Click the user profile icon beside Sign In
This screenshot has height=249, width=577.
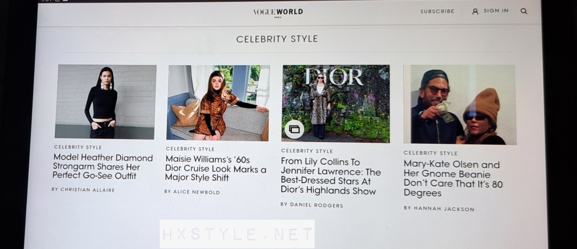[x=475, y=11]
